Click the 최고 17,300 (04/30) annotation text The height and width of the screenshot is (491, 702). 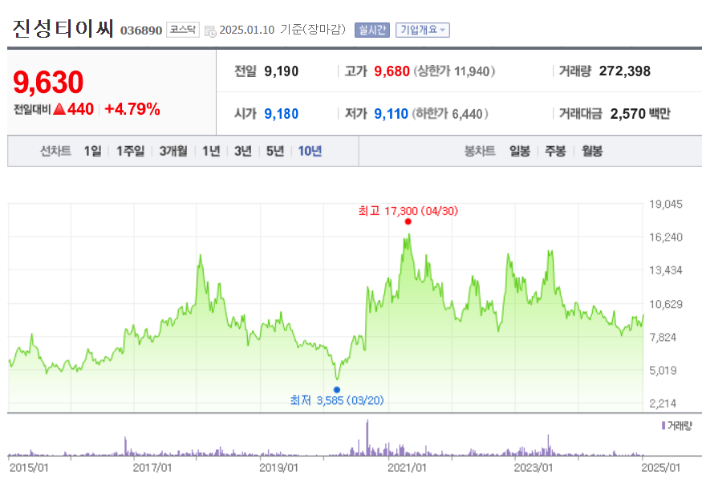click(408, 211)
